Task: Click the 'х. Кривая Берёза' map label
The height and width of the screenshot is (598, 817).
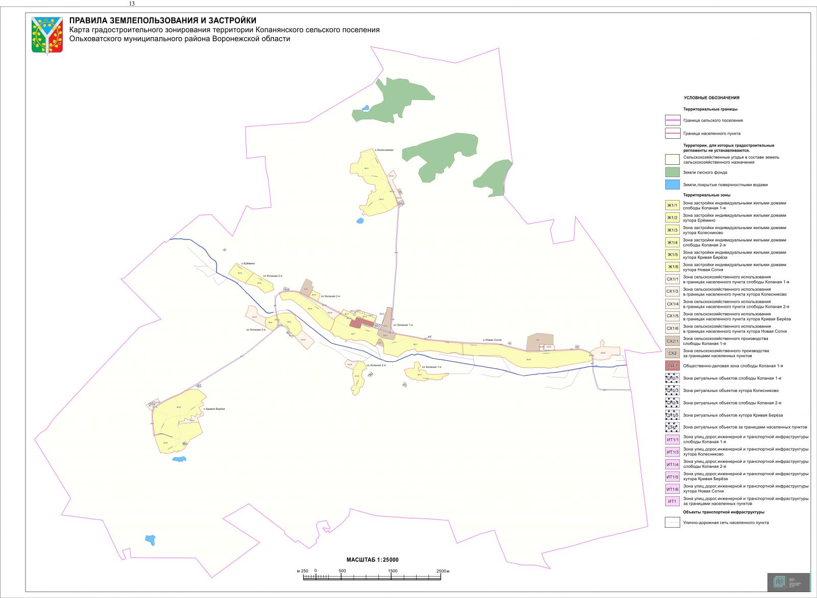Action: click(x=214, y=409)
